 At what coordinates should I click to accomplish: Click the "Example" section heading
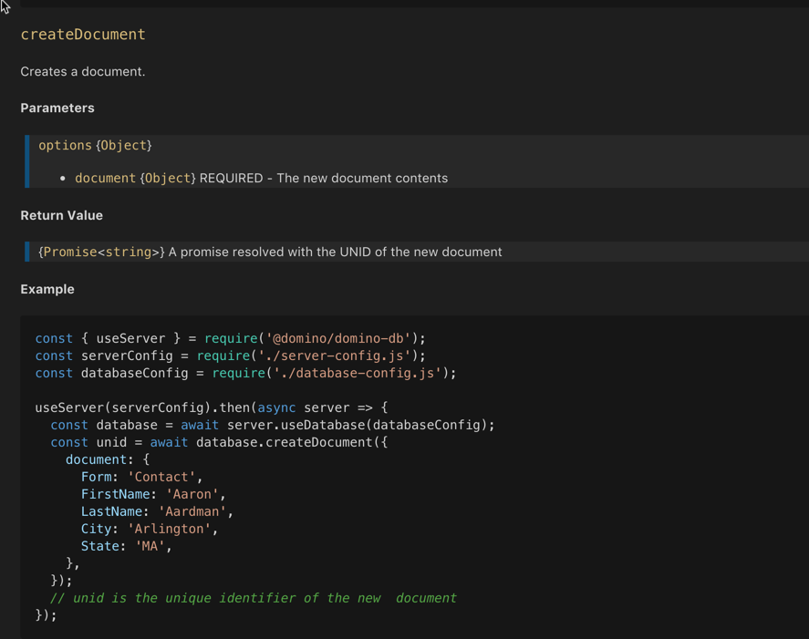[47, 289]
